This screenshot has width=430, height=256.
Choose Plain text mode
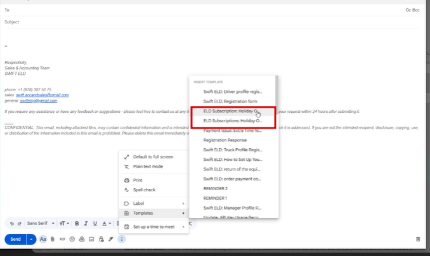(x=153, y=167)
